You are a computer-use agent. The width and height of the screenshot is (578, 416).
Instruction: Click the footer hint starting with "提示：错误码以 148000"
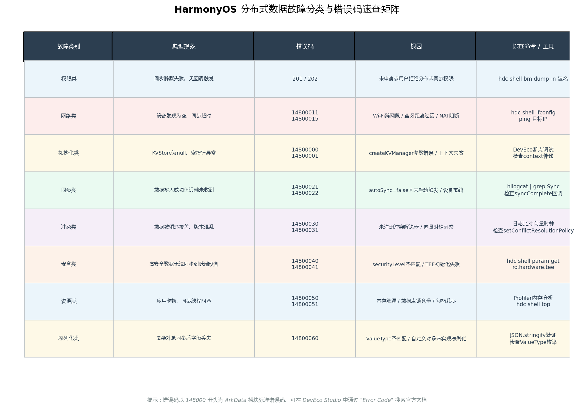287,400
